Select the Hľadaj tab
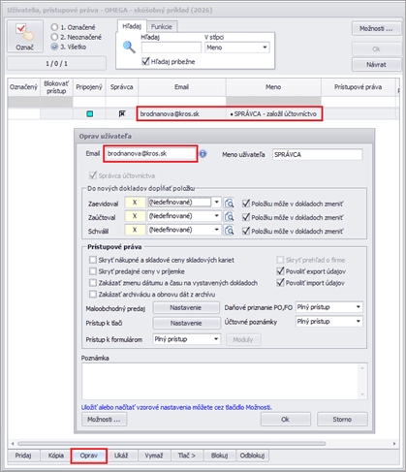Viewport: 406px width, 472px height. pos(132,26)
